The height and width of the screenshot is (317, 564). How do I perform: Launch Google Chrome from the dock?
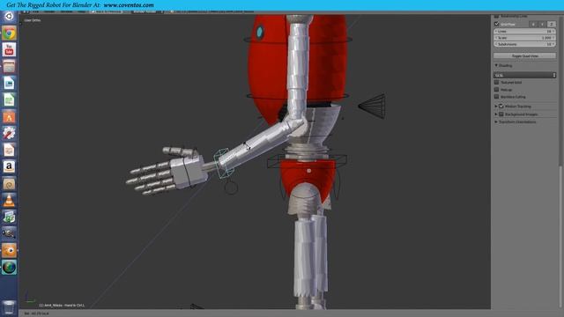coord(9,33)
